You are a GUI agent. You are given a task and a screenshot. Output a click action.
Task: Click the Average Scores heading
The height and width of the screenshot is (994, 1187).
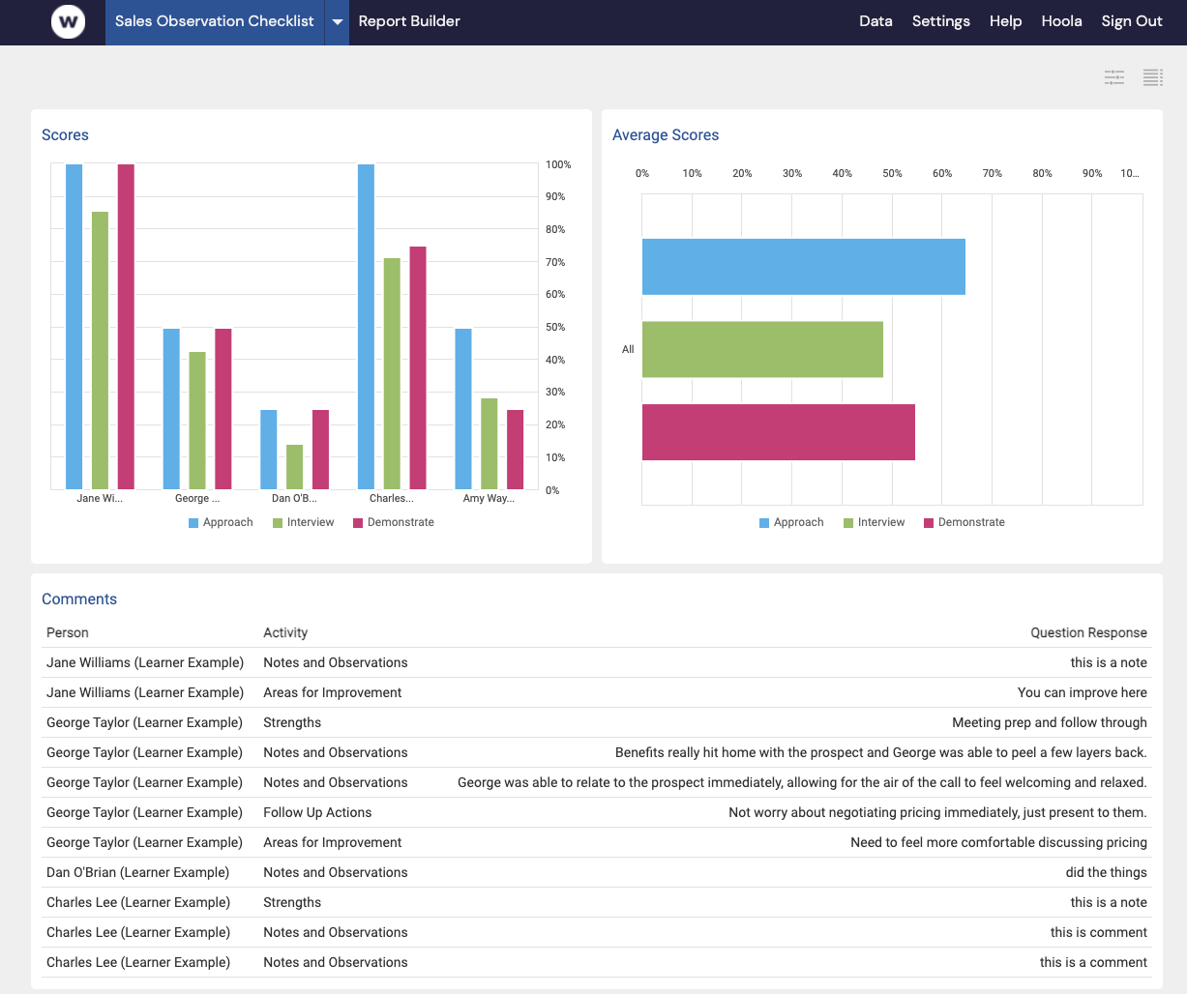point(666,135)
